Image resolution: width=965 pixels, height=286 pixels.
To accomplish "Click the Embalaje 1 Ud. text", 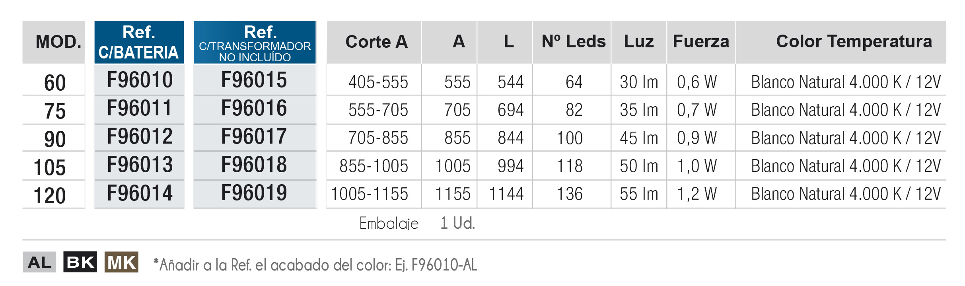I will (x=417, y=223).
